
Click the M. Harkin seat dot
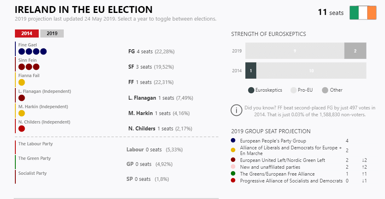[x=22, y=113]
